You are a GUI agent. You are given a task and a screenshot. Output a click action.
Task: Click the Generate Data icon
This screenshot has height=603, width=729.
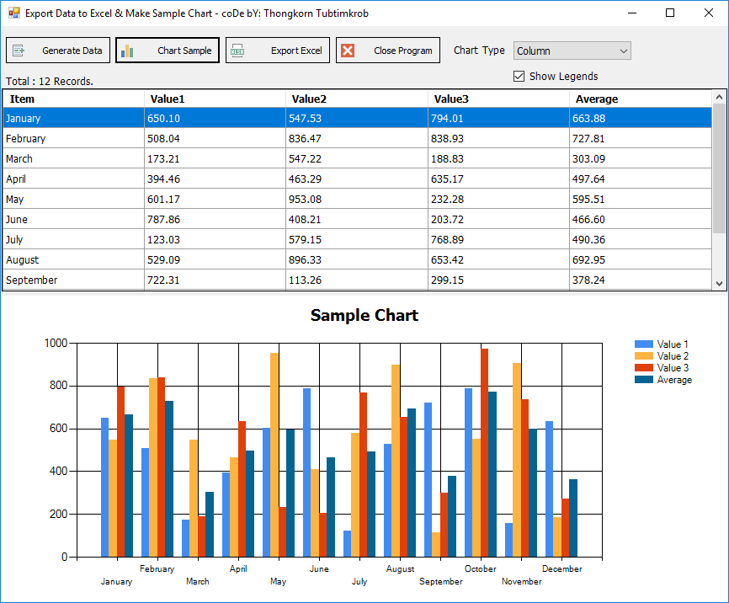pos(19,50)
